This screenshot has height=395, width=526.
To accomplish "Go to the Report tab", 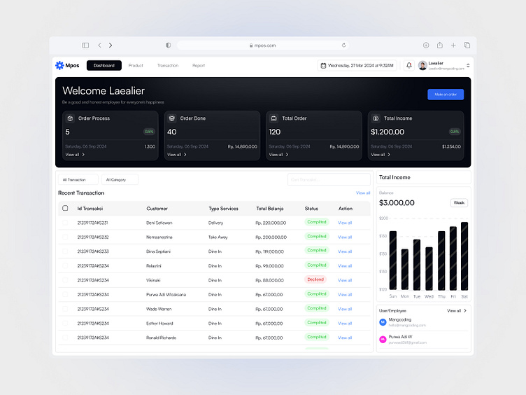I will point(199,65).
